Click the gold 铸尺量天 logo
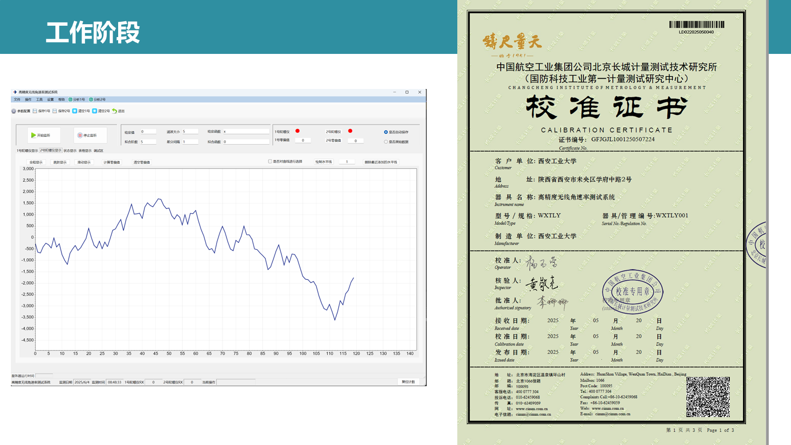 [x=513, y=42]
